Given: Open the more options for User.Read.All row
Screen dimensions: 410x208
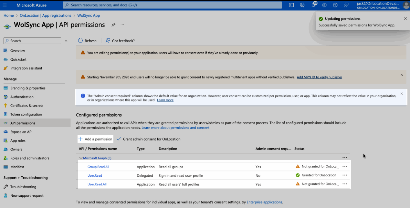Looking at the screenshot, I should click(x=345, y=184).
